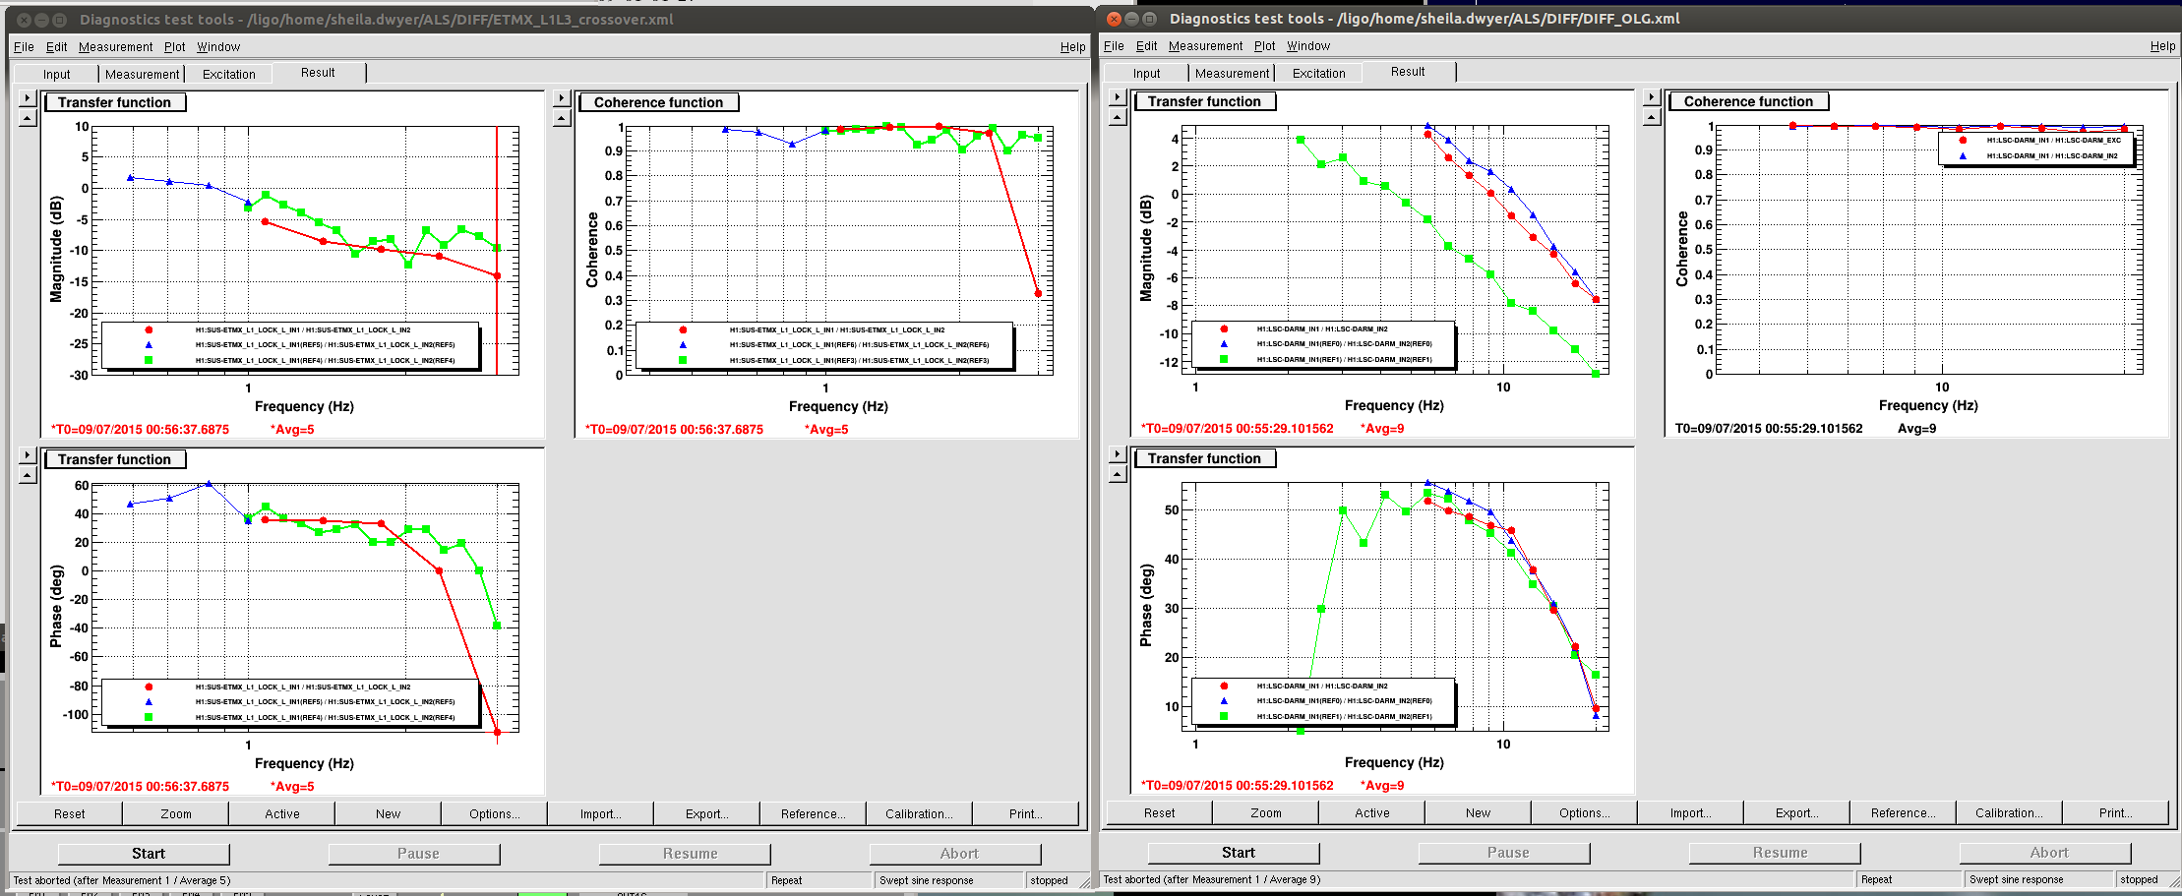Open Edit menu in ETMX_L1L3_crossover window
The height and width of the screenshot is (896, 2182).
pos(57,46)
